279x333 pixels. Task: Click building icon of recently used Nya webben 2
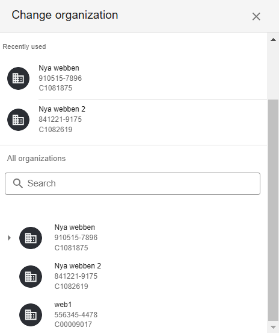click(x=18, y=120)
